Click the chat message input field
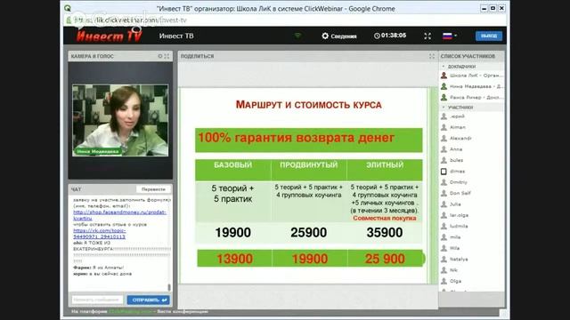 pyautogui.click(x=97, y=300)
